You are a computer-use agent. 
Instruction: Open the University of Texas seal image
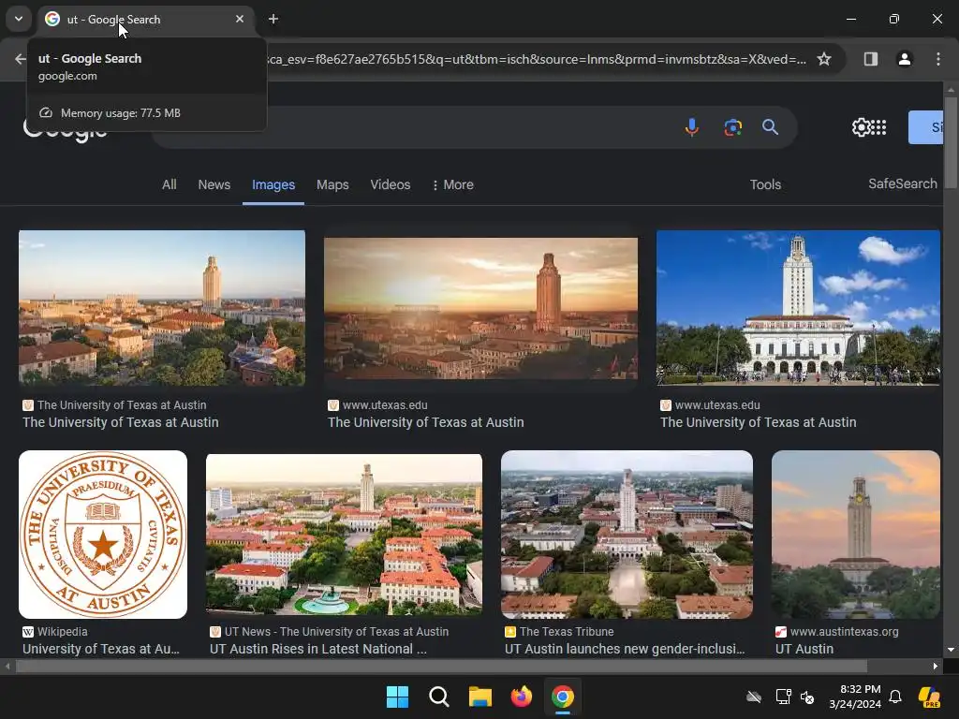pos(103,535)
